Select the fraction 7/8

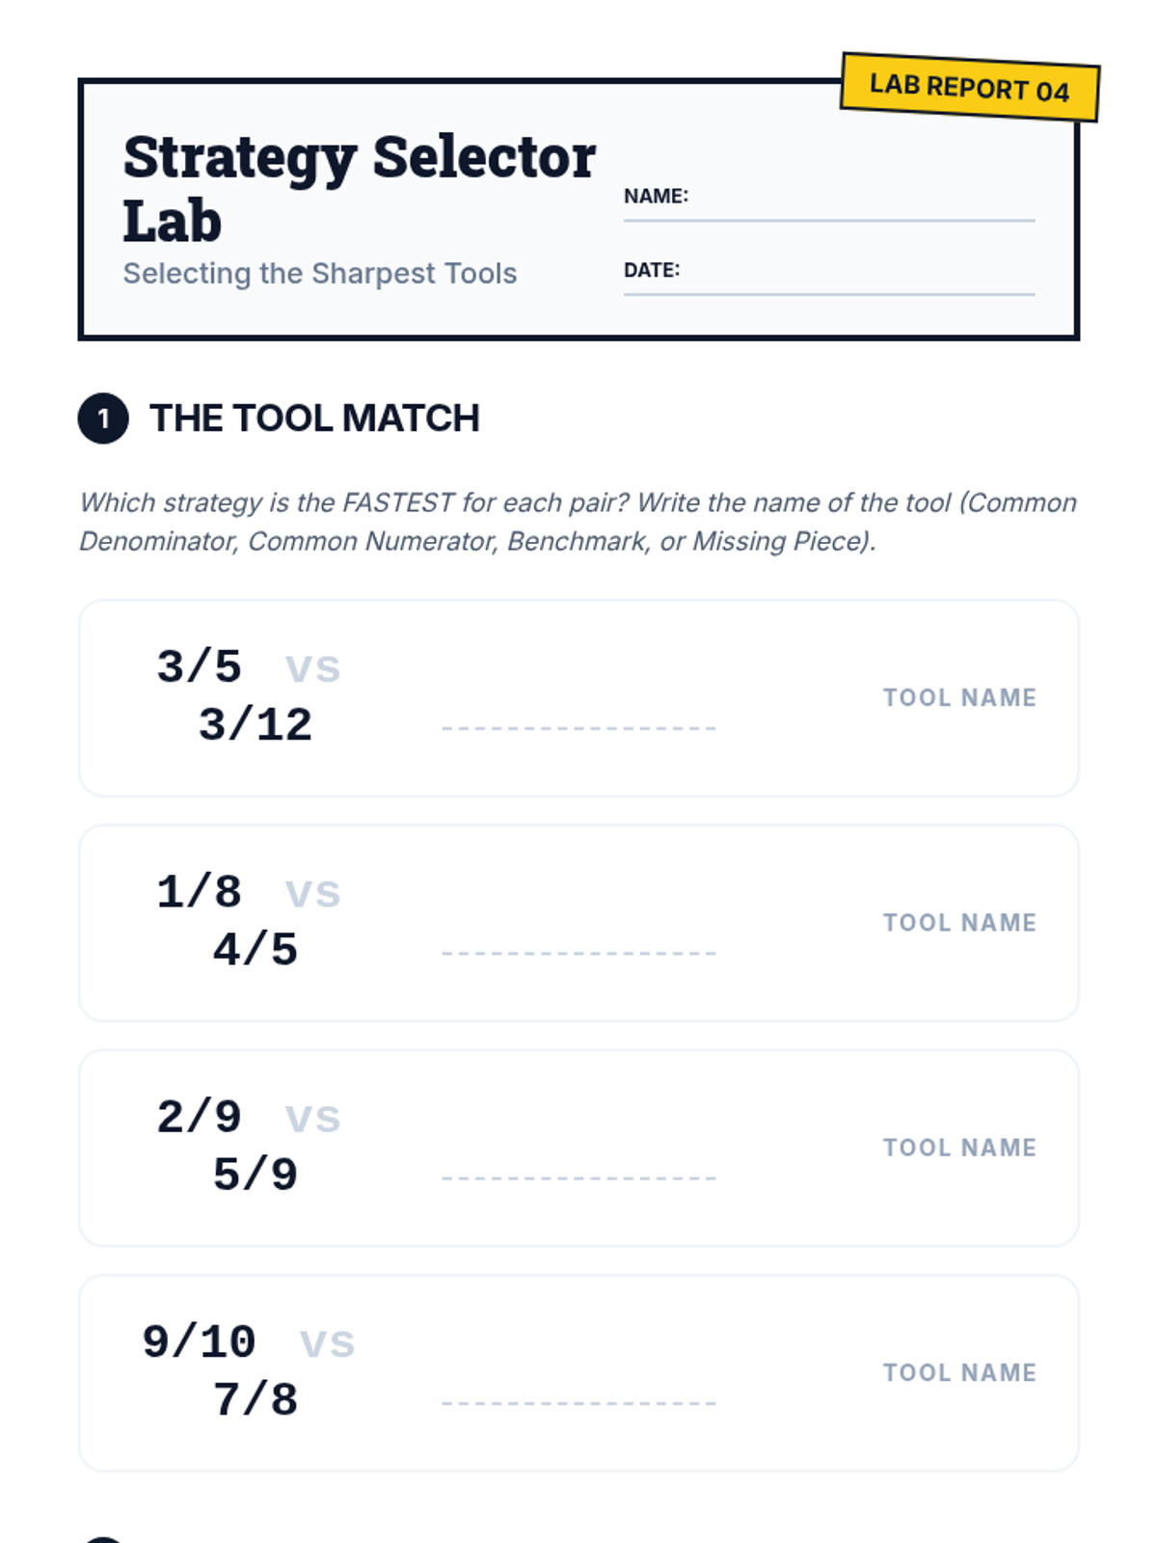256,1400
